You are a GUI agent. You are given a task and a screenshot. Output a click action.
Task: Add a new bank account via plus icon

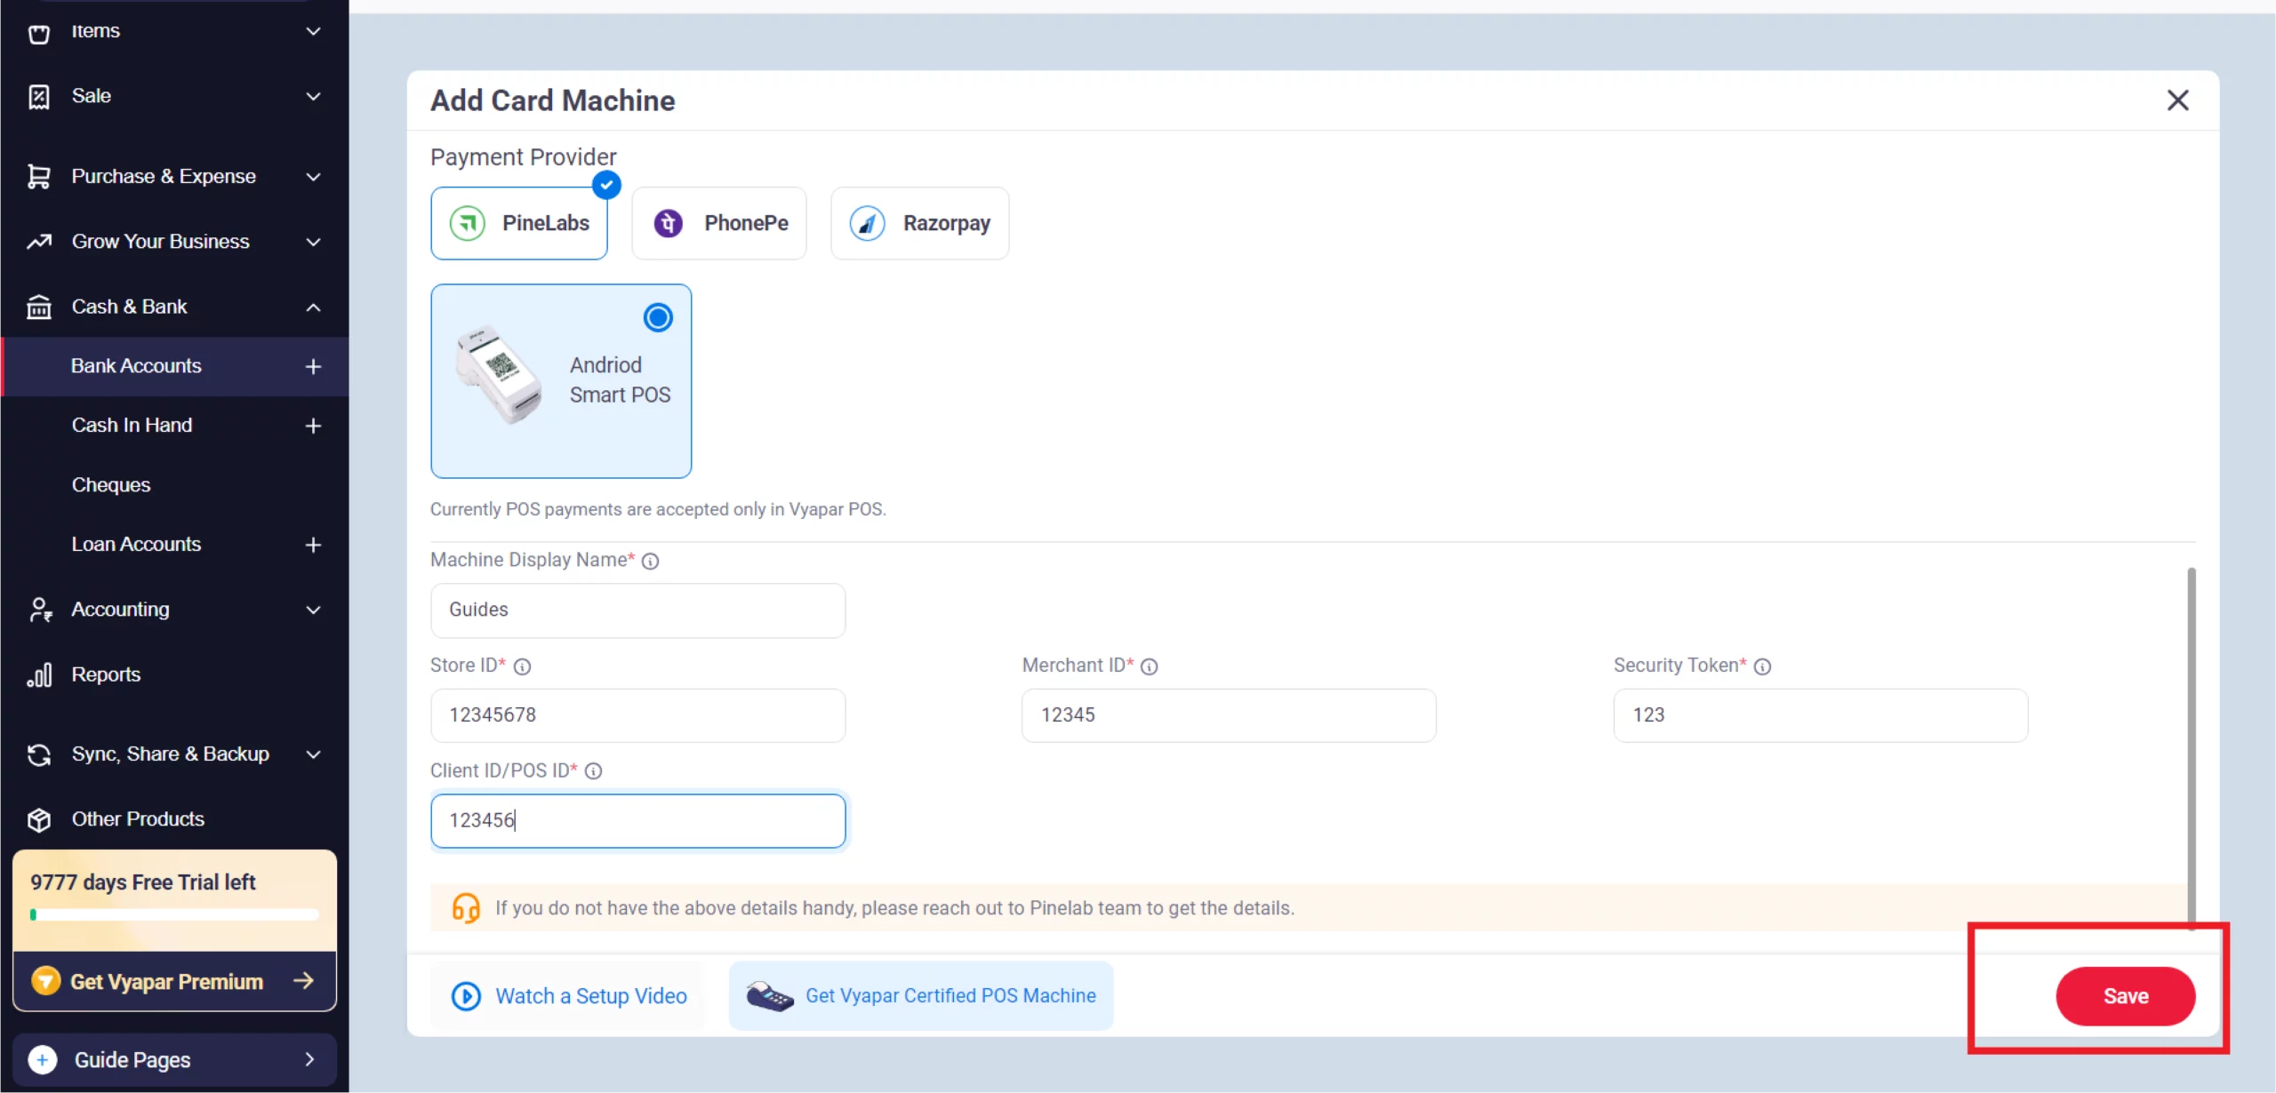(x=313, y=366)
